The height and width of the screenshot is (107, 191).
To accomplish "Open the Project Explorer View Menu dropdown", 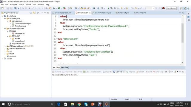I will point(42,13).
